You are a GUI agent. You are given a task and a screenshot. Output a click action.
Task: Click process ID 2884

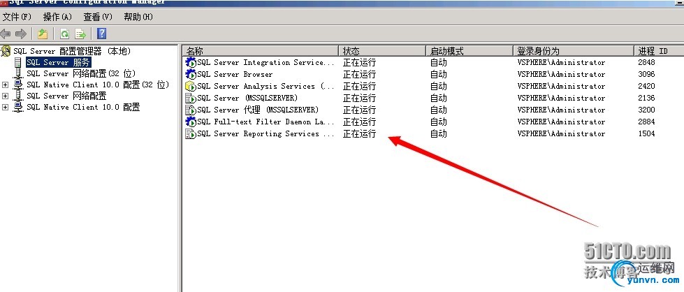coord(646,122)
